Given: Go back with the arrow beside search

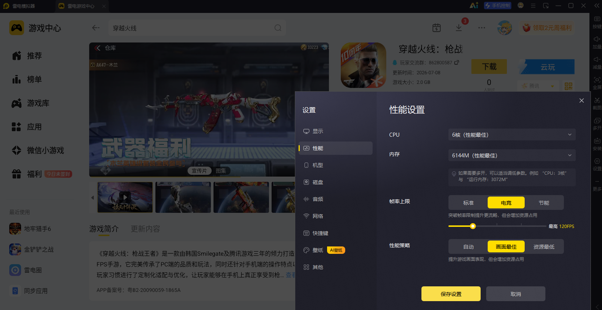Looking at the screenshot, I should [96, 28].
